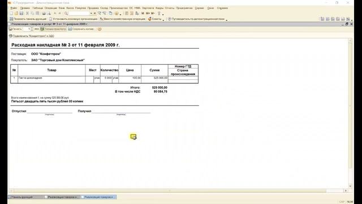Viewport: 362px width, 204px height.
Task: Click the Find previous icon
Action: click(x=105, y=14)
